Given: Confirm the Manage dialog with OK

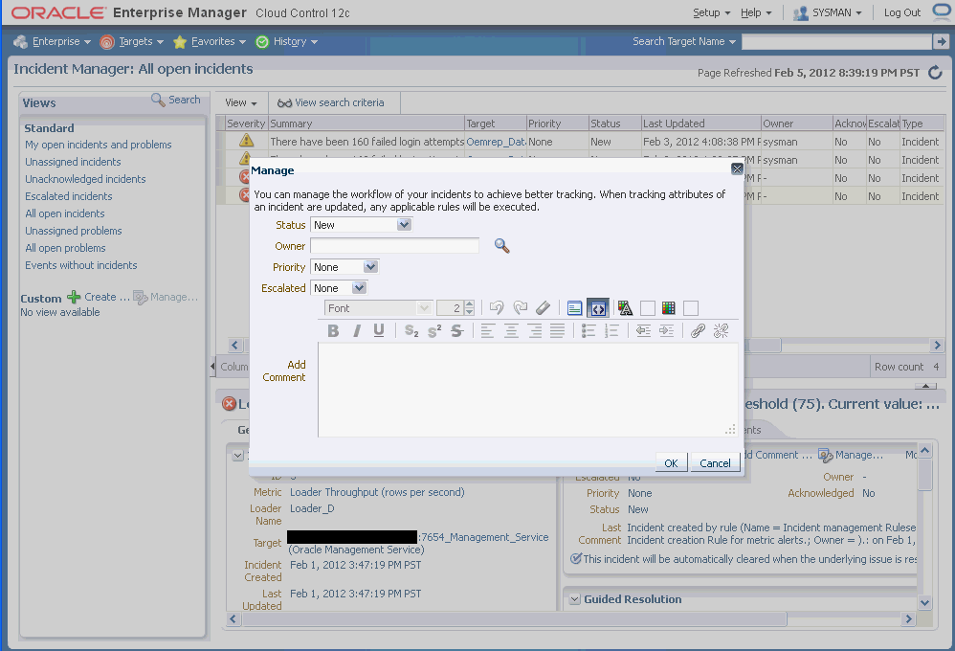Looking at the screenshot, I should [671, 462].
